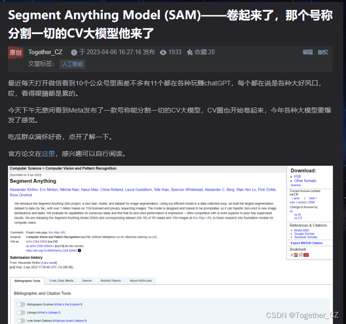
Task: Toggle the Bibliographic Explorer switch
Action: (x=21, y=304)
